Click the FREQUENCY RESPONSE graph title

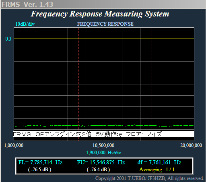tap(105, 24)
